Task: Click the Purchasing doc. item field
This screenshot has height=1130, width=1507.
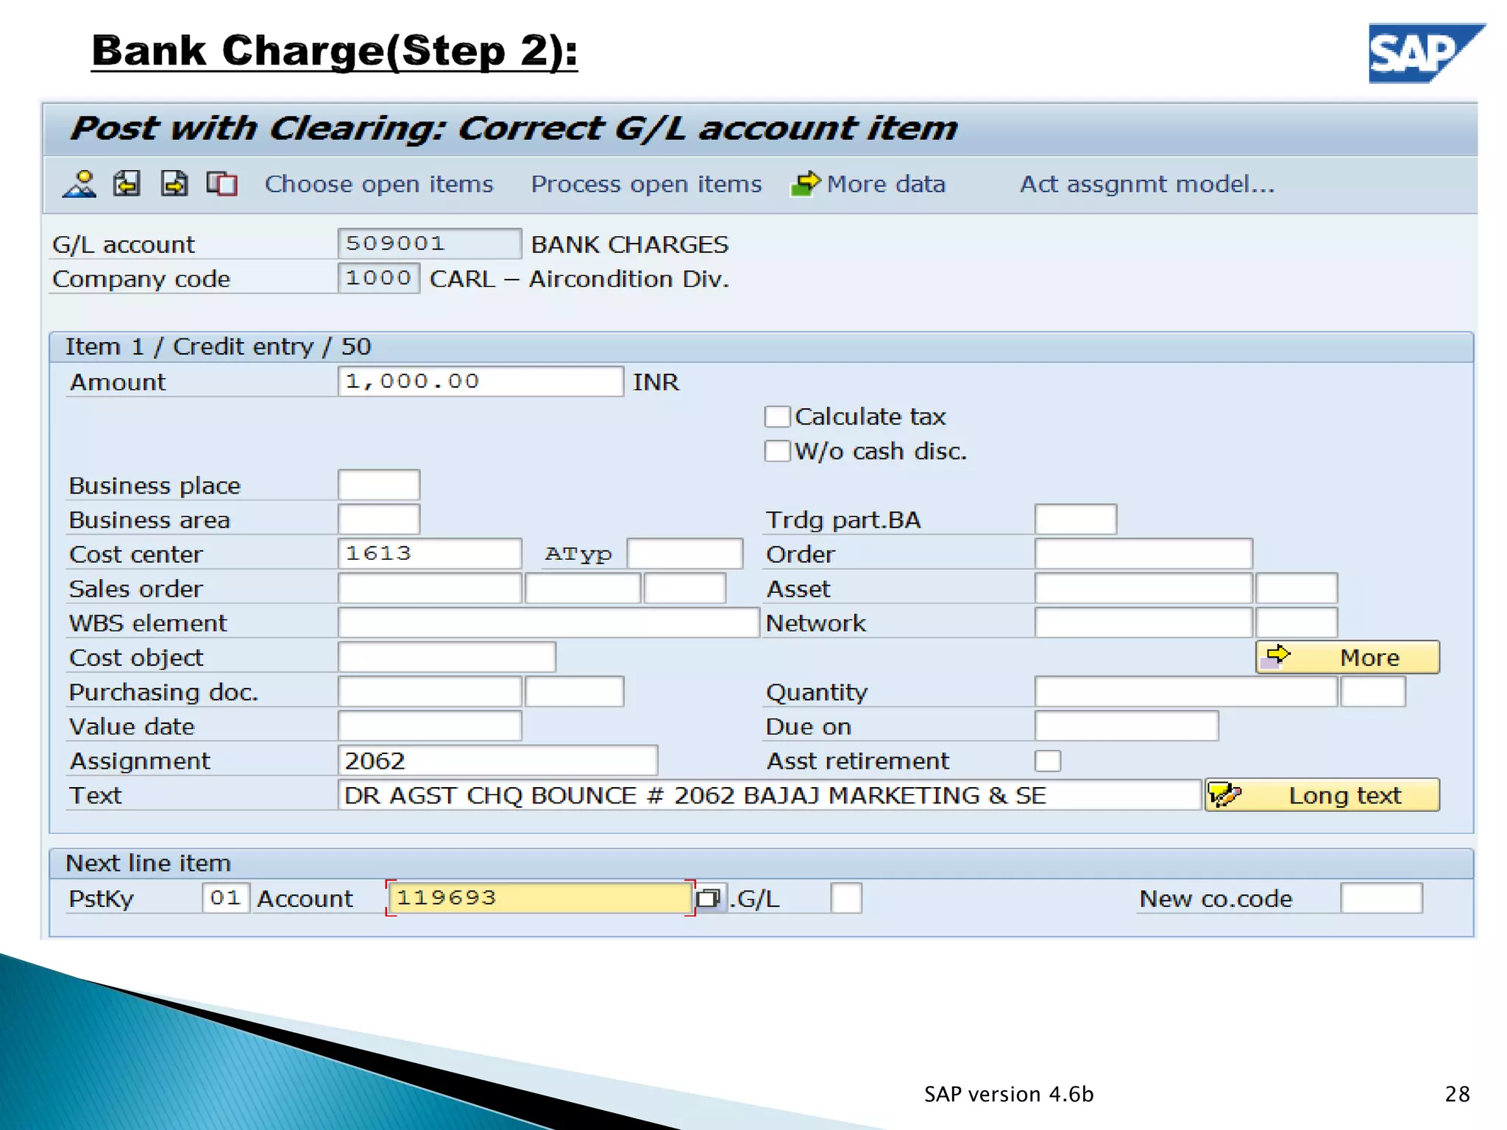Action: point(575,692)
